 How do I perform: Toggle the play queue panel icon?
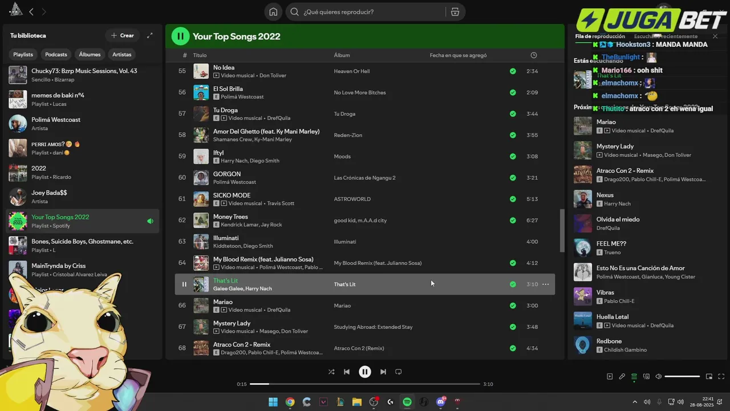(x=634, y=377)
